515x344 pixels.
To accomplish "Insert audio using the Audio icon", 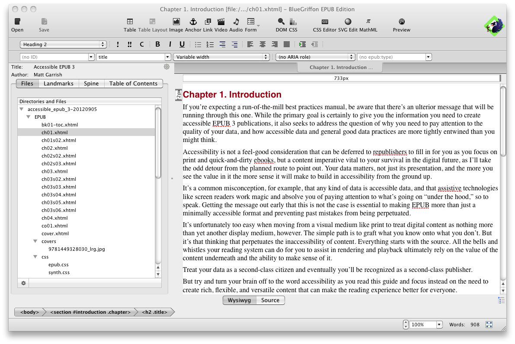I will coord(236,22).
